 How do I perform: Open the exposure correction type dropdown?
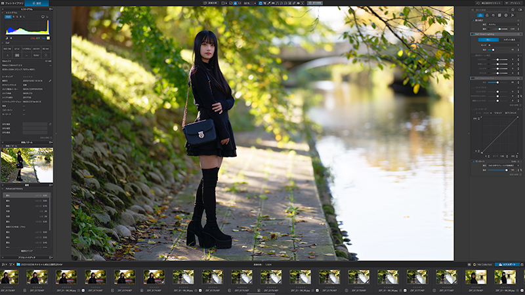tap(503, 24)
